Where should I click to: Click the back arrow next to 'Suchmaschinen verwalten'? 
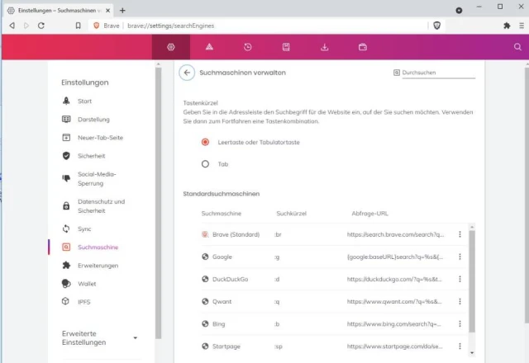188,73
